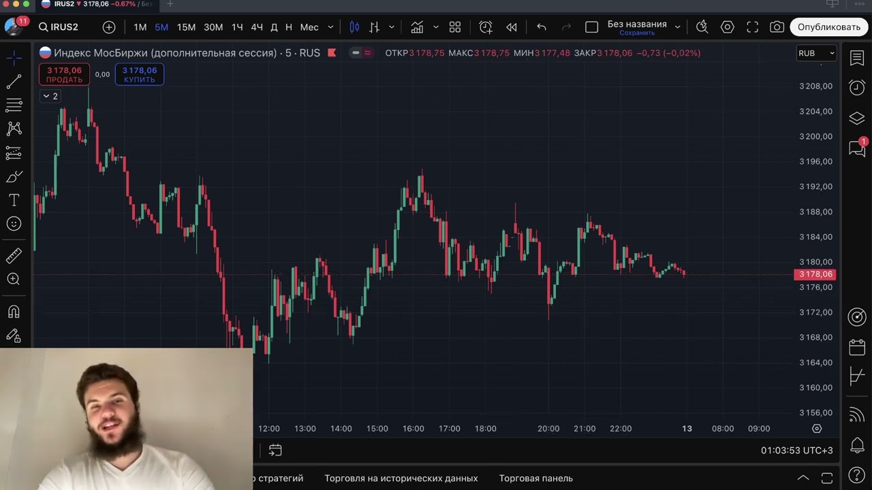Expand the timeframe list chevron
872x490 pixels.
[x=331, y=27]
